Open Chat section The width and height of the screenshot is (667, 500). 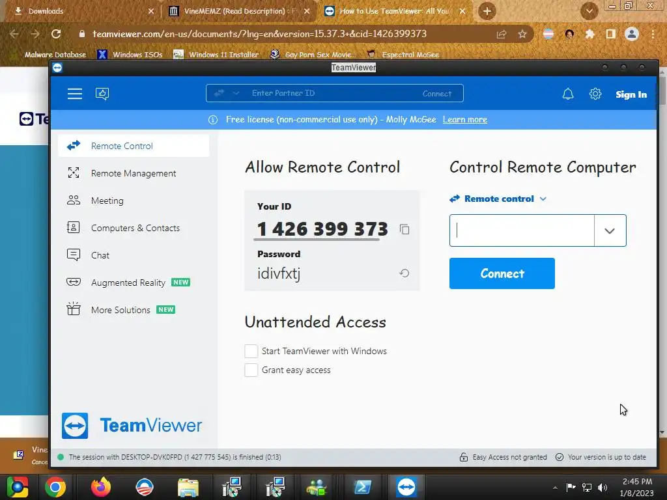coord(134,255)
